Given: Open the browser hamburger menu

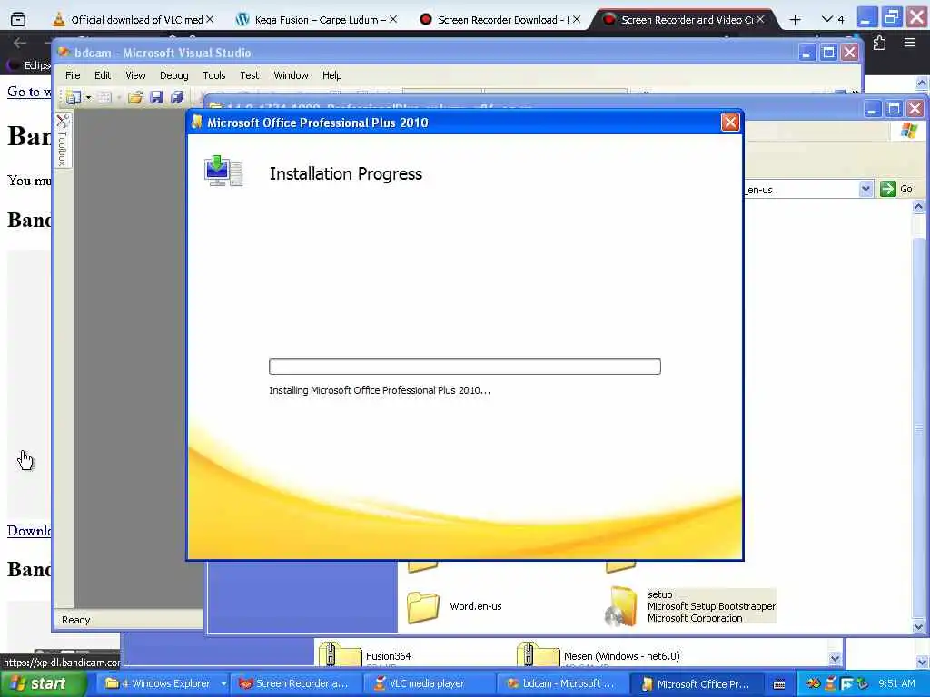Looking at the screenshot, I should [910, 43].
